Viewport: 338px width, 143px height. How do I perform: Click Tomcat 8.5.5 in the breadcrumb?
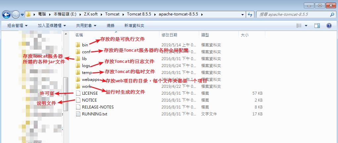[x=139, y=14]
